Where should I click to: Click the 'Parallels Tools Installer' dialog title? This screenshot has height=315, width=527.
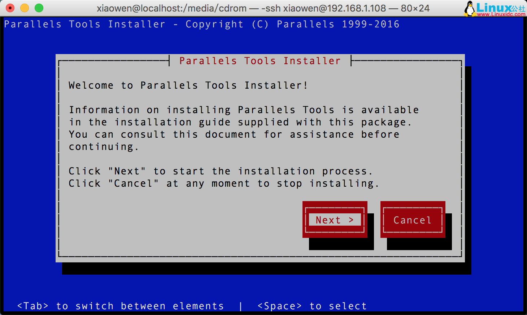260,61
